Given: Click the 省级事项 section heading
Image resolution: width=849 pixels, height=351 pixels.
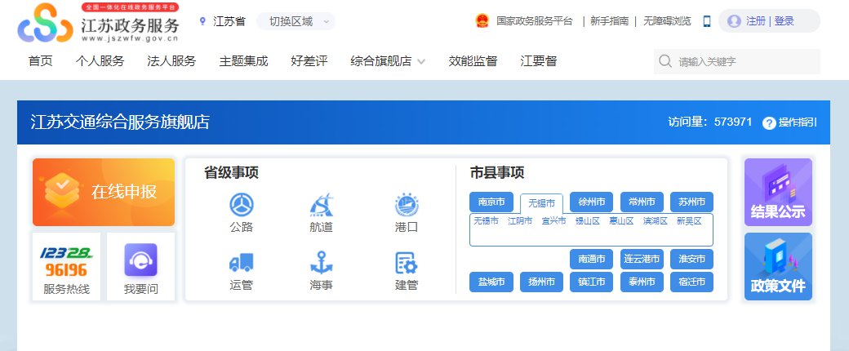Looking at the screenshot, I should [231, 173].
